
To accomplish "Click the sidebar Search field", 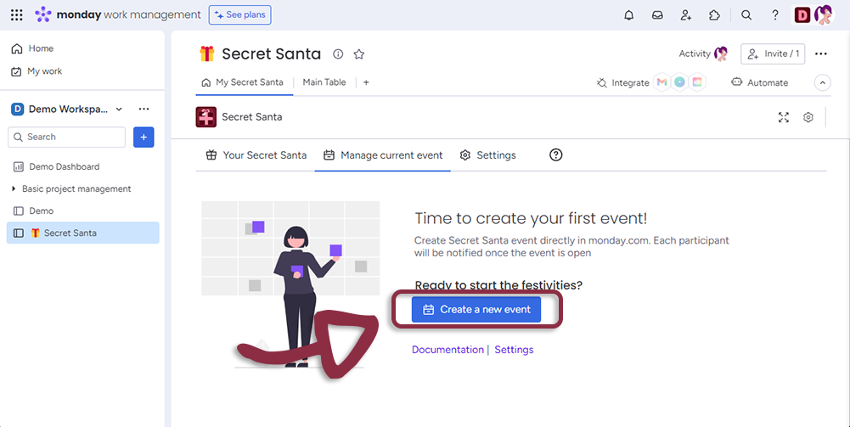I will [68, 137].
